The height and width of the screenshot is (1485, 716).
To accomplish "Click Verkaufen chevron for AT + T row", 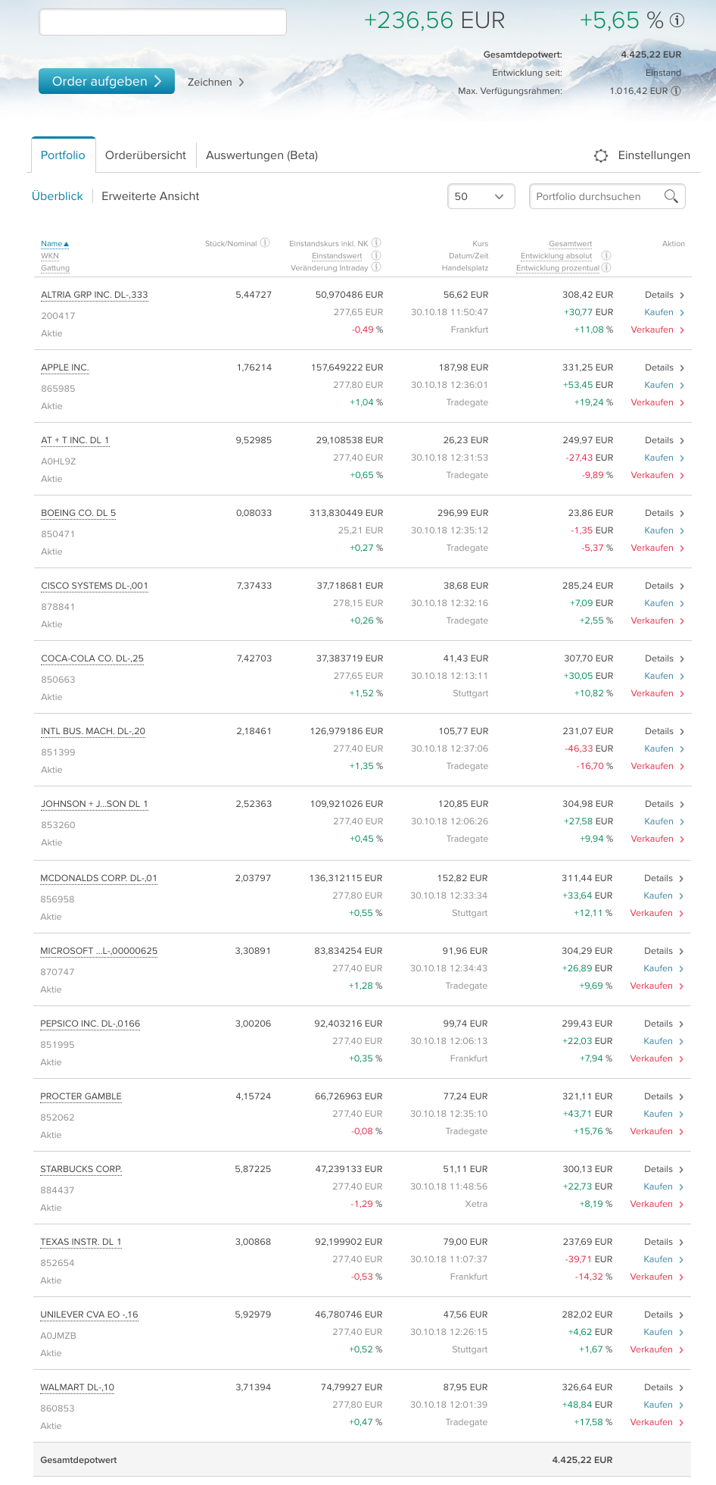I will (x=682, y=476).
